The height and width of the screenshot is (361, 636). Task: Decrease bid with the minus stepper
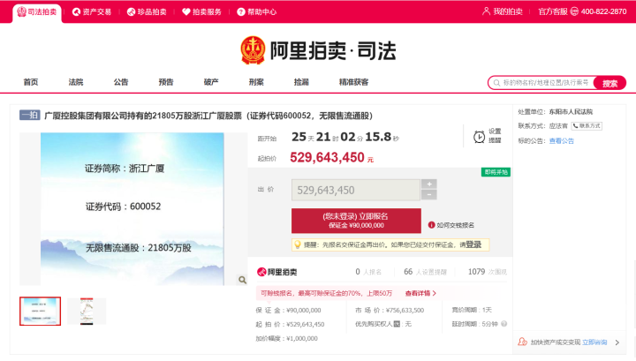click(429, 195)
